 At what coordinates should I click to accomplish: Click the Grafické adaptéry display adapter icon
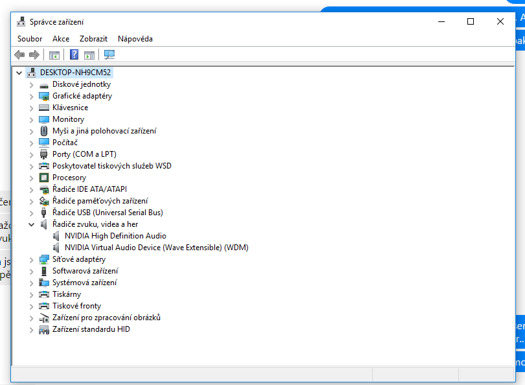coord(44,96)
